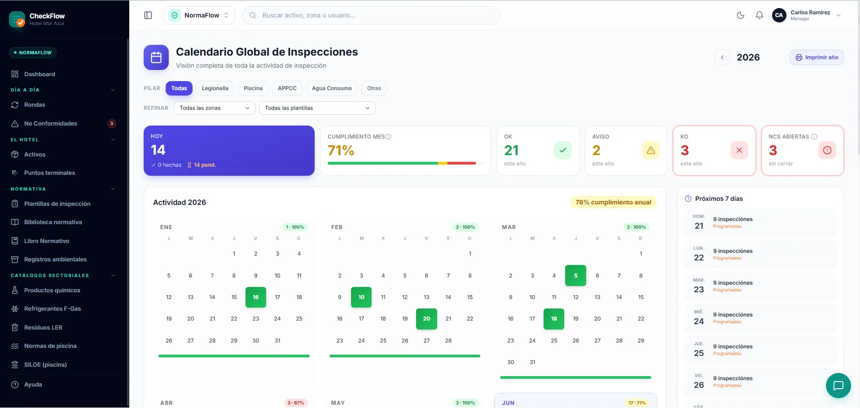The height and width of the screenshot is (408, 860).
Task: Click Imprimir año button
Action: click(816, 57)
